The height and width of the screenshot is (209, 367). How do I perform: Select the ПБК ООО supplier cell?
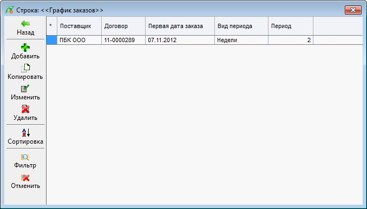79,40
